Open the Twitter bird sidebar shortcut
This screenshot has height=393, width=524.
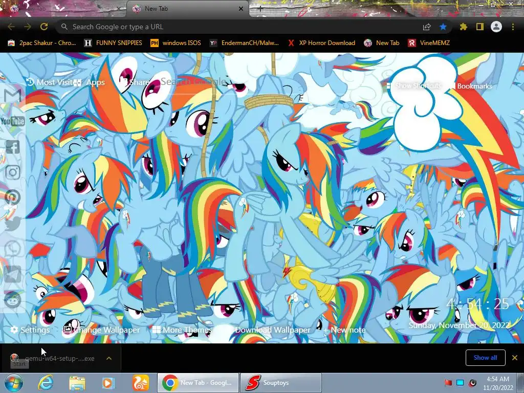pos(13,224)
